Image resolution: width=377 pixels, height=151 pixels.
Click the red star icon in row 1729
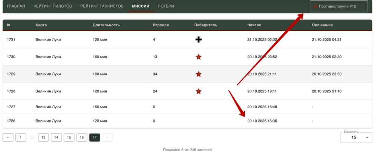tap(198, 74)
